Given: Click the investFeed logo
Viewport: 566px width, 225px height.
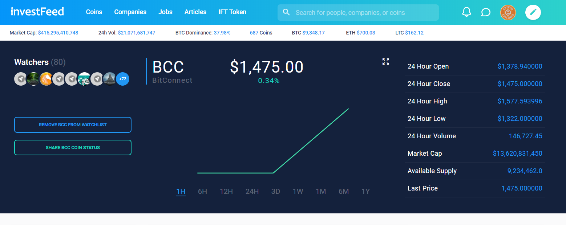Looking at the screenshot, I should [37, 12].
